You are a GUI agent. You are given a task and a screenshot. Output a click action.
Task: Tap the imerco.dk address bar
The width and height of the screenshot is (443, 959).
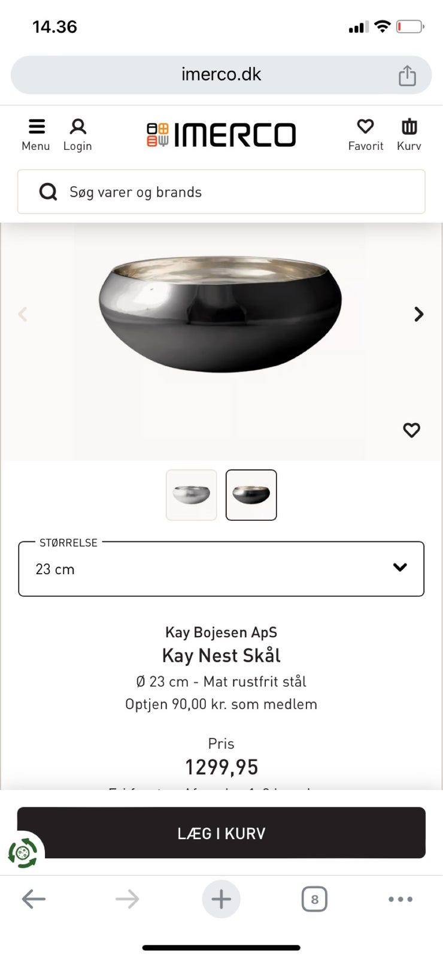(221, 75)
